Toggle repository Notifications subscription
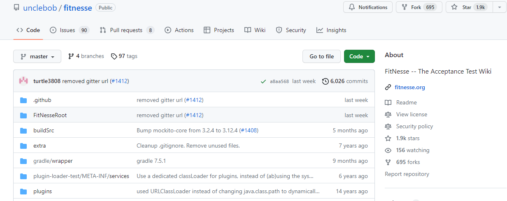Image resolution: width=507 pixels, height=201 pixels. point(368,7)
